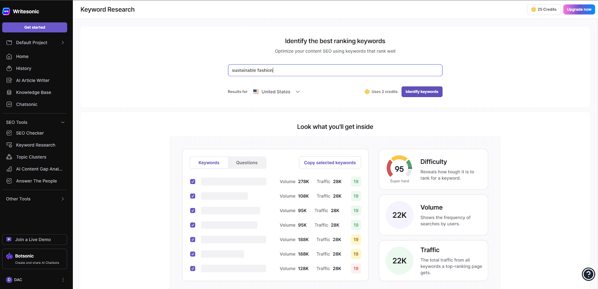Click the yellow 19 badge in first 188K row

pos(356,239)
